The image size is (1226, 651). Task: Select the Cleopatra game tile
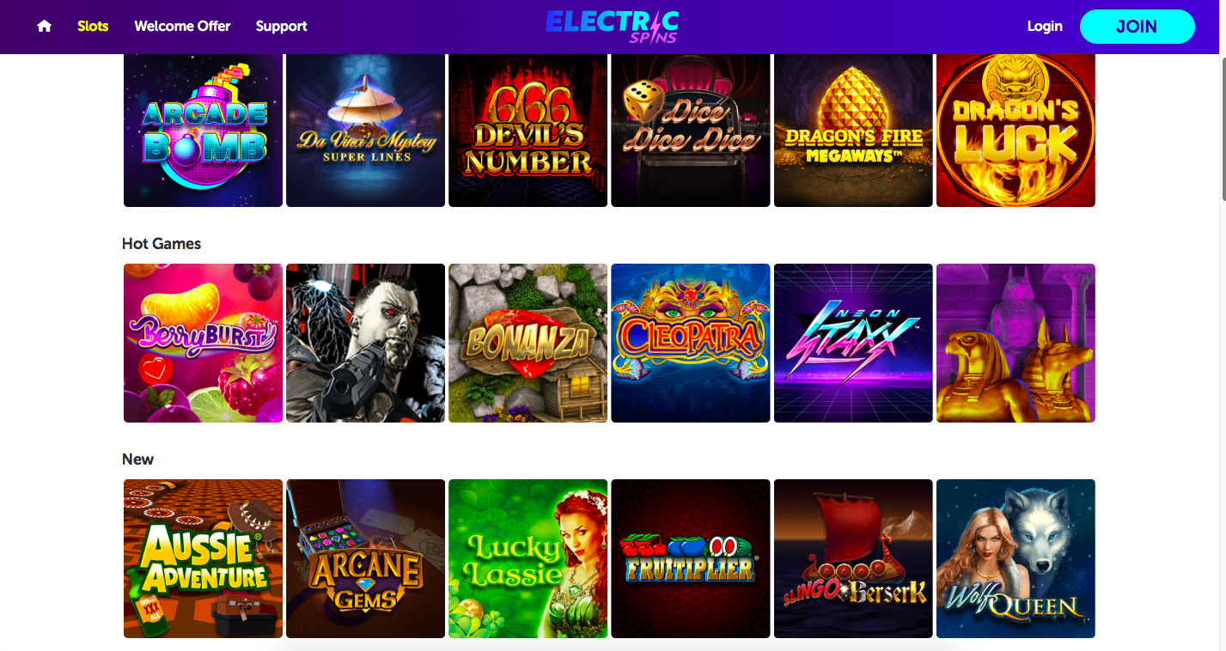(690, 343)
